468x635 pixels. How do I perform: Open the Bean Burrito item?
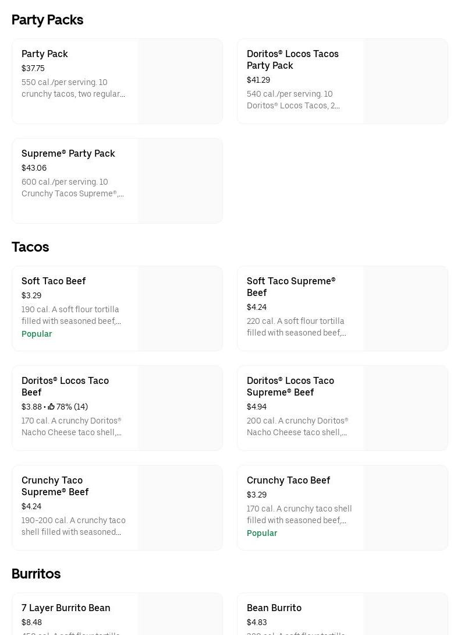pos(274,608)
